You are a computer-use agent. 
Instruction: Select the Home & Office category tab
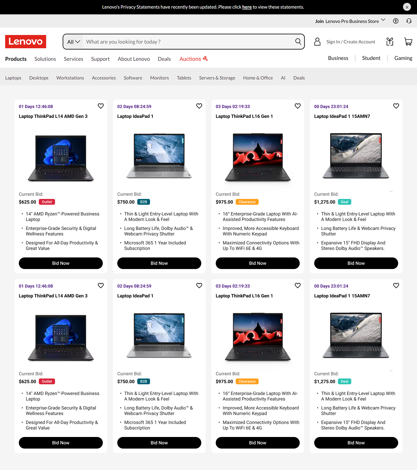pyautogui.click(x=258, y=78)
